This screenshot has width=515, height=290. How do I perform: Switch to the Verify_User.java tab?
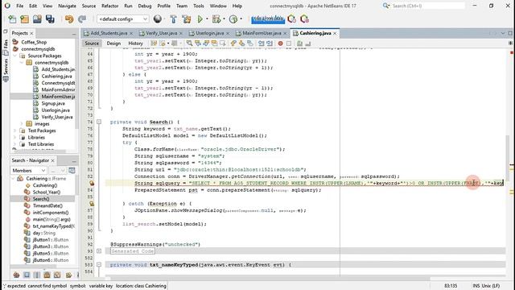(x=161, y=33)
